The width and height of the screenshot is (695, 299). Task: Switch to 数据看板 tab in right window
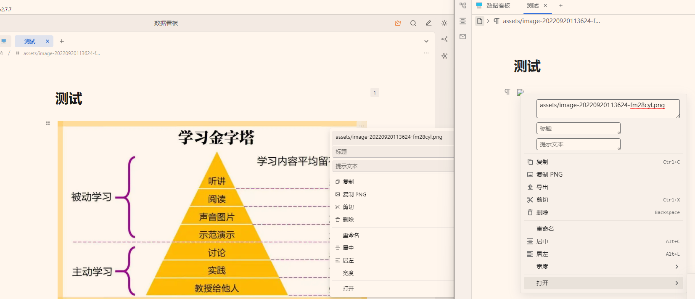[493, 5]
